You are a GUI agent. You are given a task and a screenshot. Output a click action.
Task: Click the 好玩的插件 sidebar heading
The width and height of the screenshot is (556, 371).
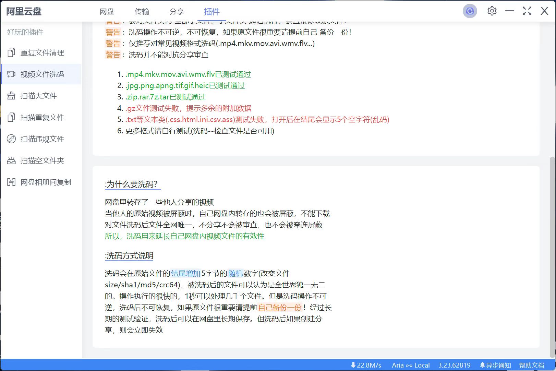(x=25, y=32)
